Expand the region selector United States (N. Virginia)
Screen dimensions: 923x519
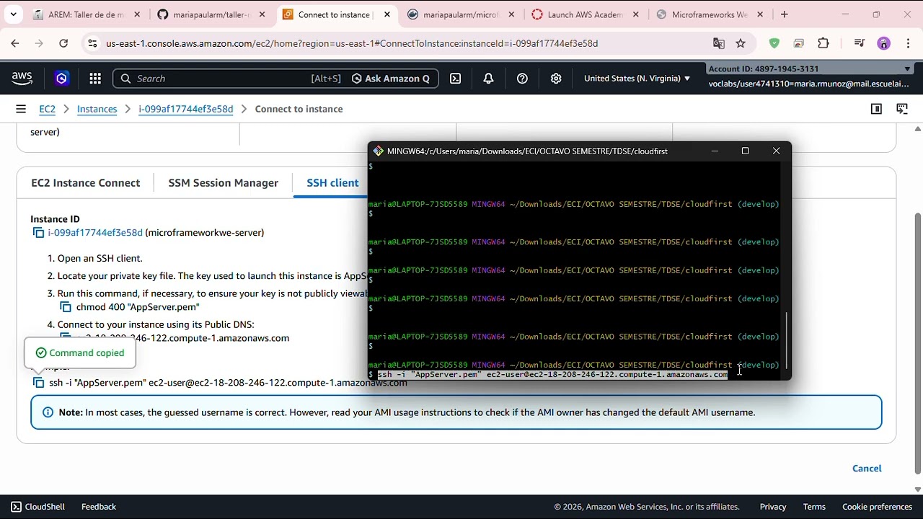point(637,79)
